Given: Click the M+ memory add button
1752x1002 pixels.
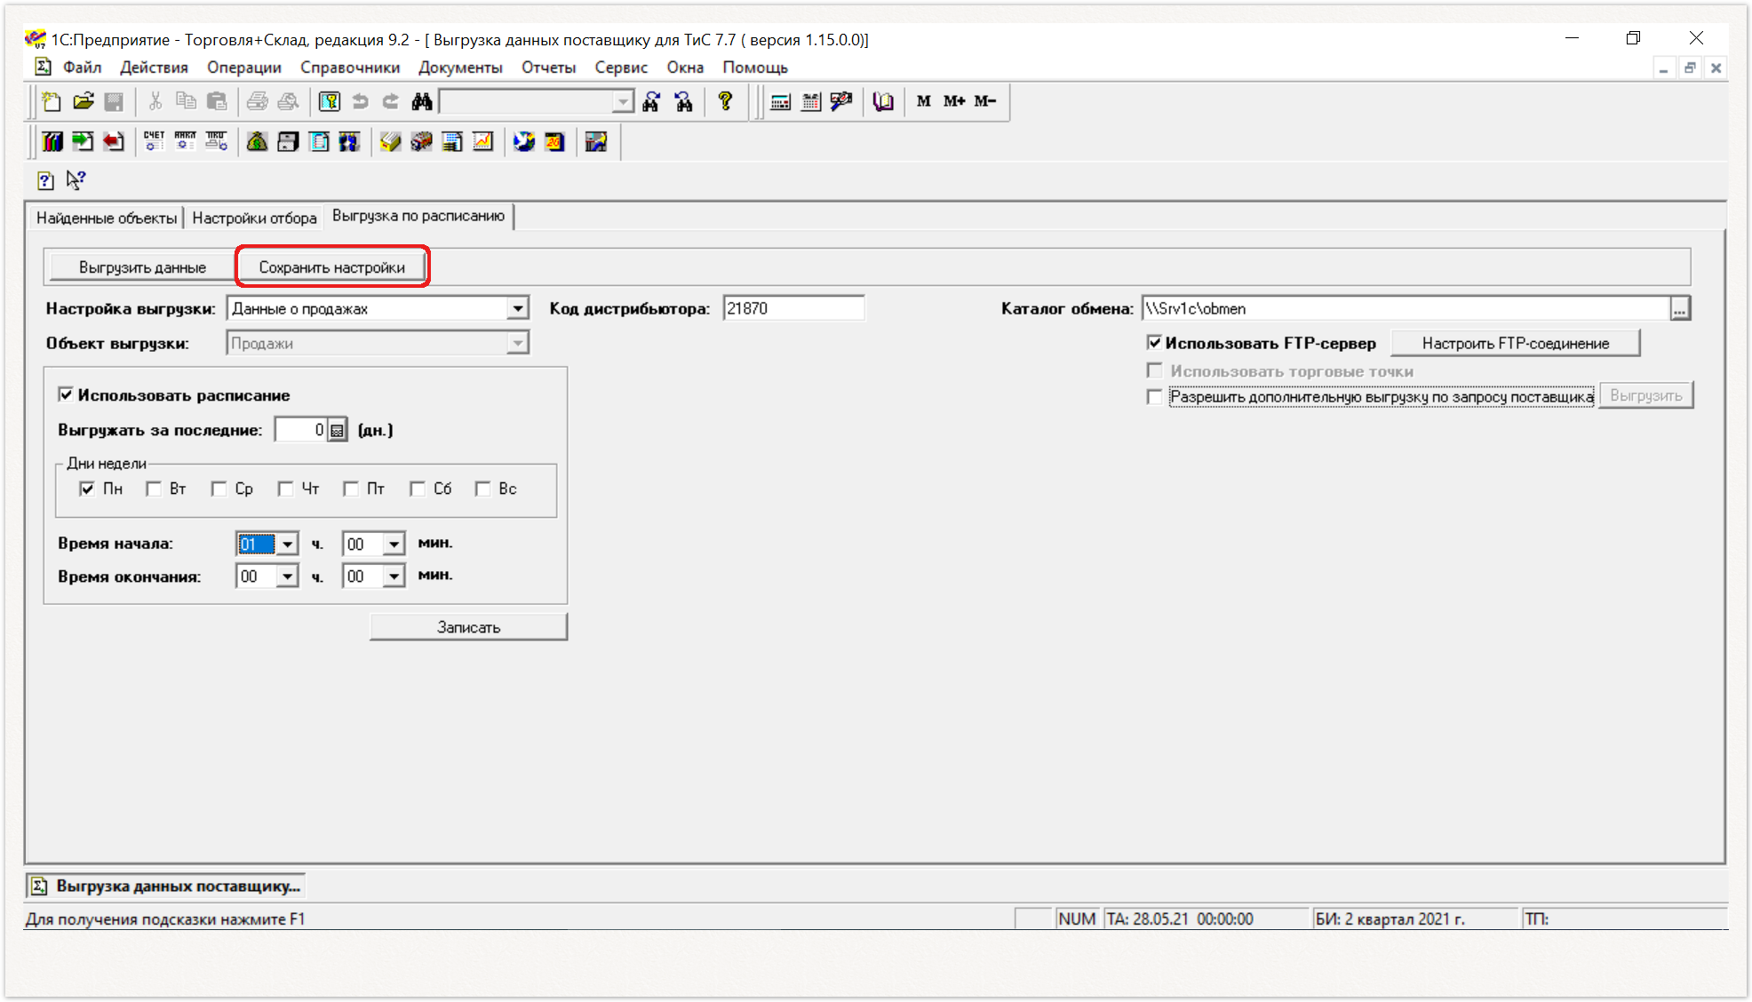Looking at the screenshot, I should pyautogui.click(x=954, y=101).
